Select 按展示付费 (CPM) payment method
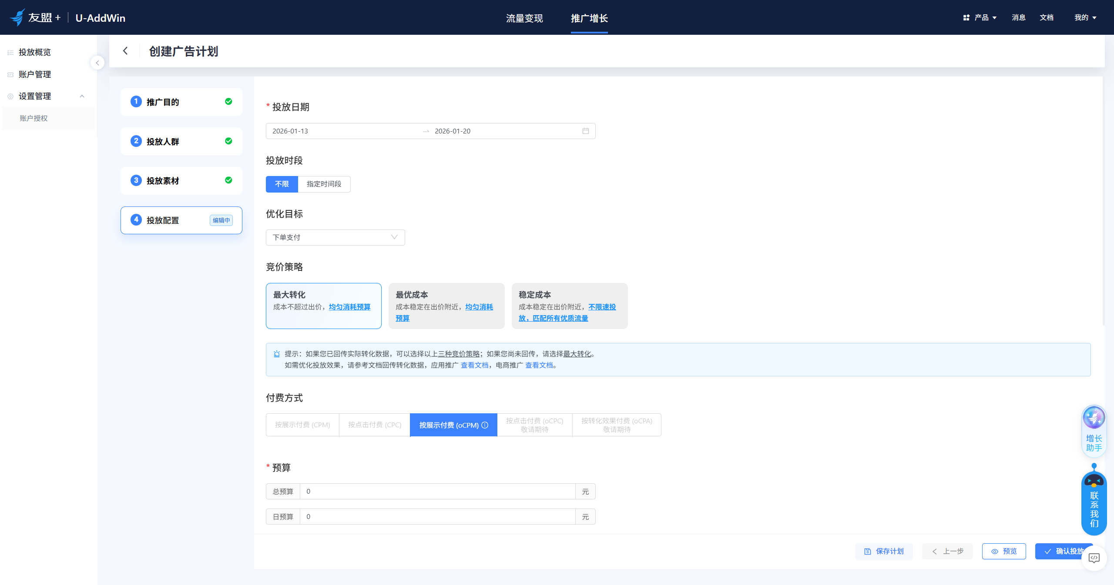 coord(302,425)
